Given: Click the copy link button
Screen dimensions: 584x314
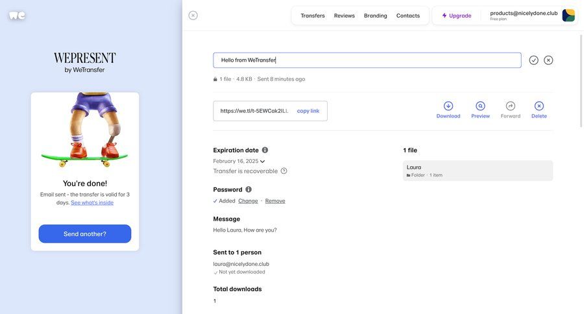Looking at the screenshot, I should (x=308, y=111).
